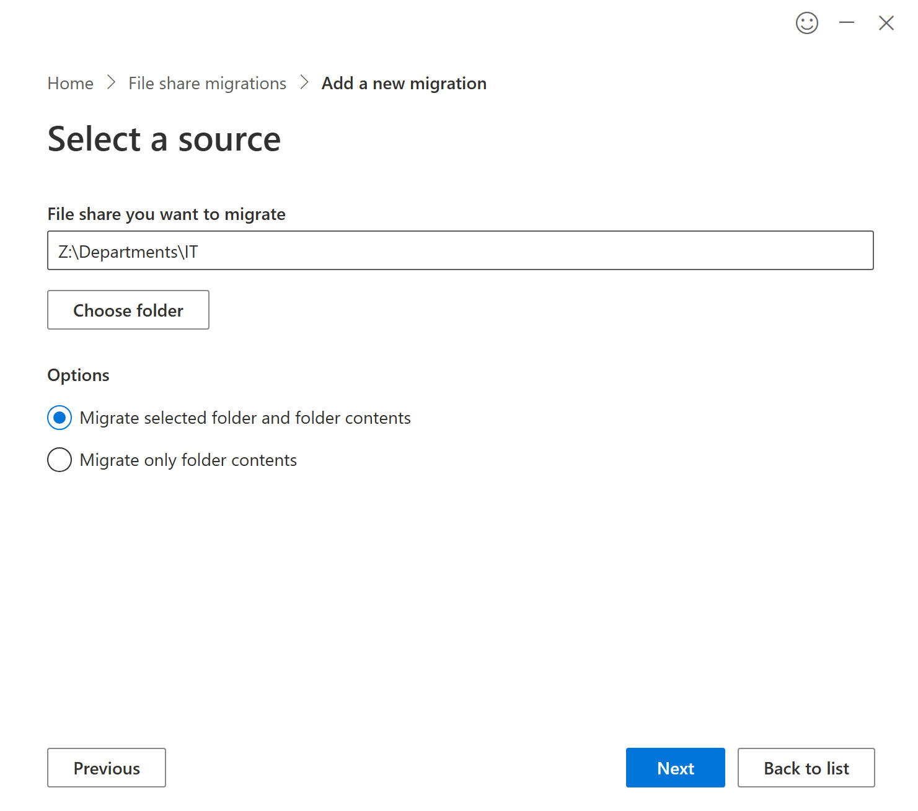Click the 'Migrate selected folder and folder contents' label text

coord(245,418)
